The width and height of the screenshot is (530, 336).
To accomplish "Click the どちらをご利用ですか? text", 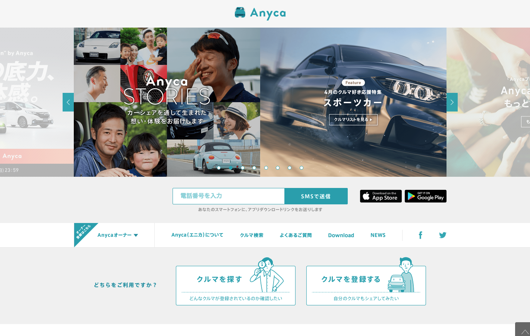I will click(x=125, y=285).
